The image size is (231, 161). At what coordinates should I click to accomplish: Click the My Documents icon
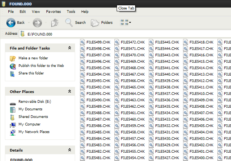(13, 110)
